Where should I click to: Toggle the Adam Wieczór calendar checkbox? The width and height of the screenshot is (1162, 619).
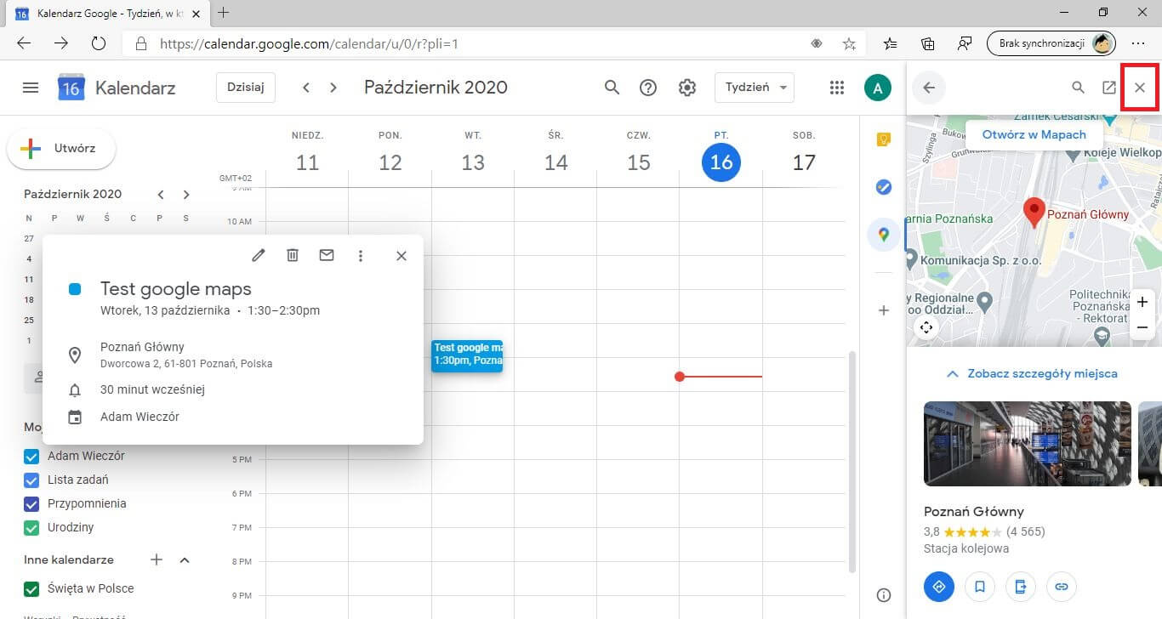32,457
